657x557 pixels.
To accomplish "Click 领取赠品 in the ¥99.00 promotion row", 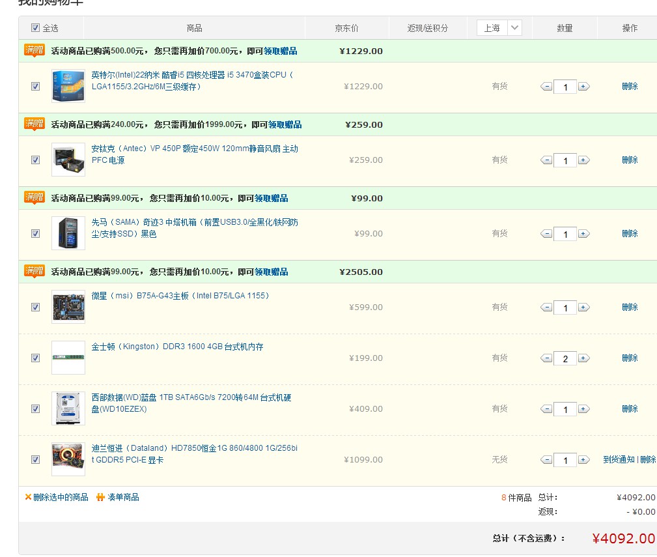I will click(271, 198).
